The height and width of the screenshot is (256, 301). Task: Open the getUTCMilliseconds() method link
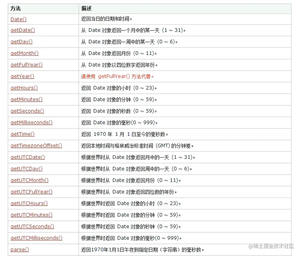coord(36,238)
